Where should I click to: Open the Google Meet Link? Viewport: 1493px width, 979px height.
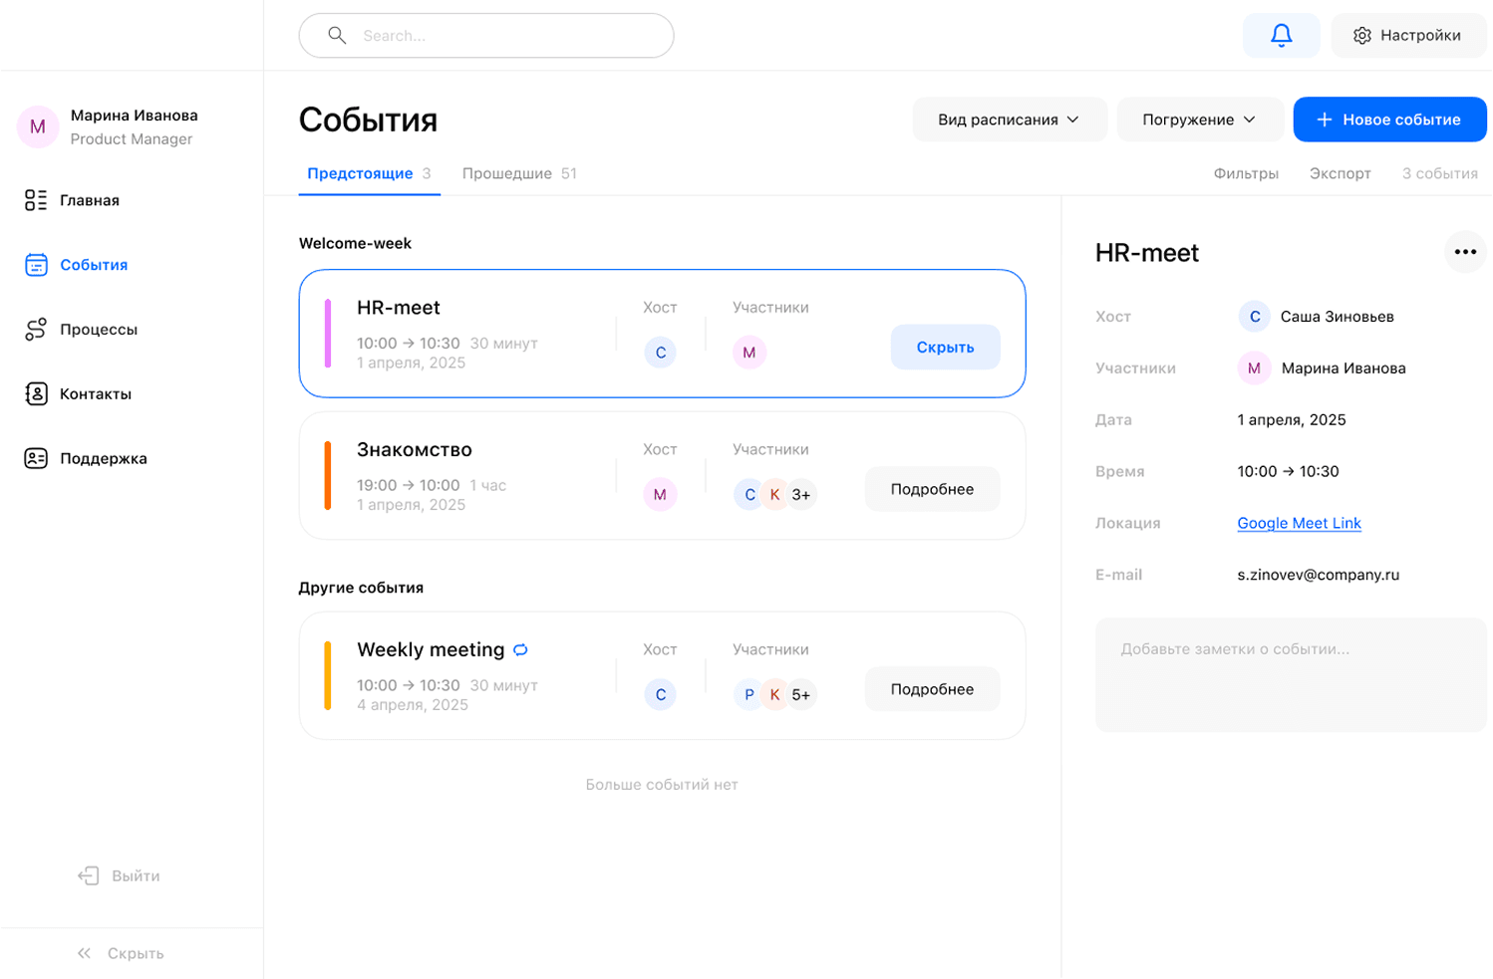(1299, 523)
